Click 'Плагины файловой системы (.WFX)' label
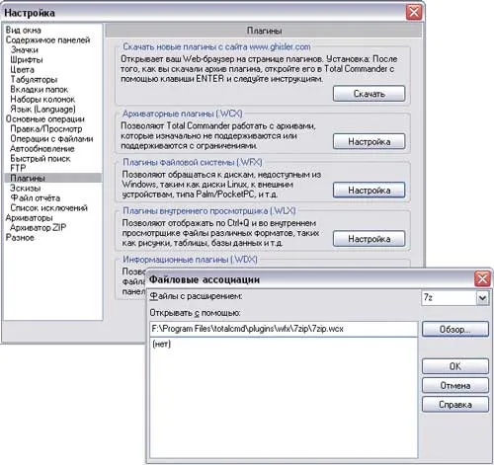 [x=193, y=162]
